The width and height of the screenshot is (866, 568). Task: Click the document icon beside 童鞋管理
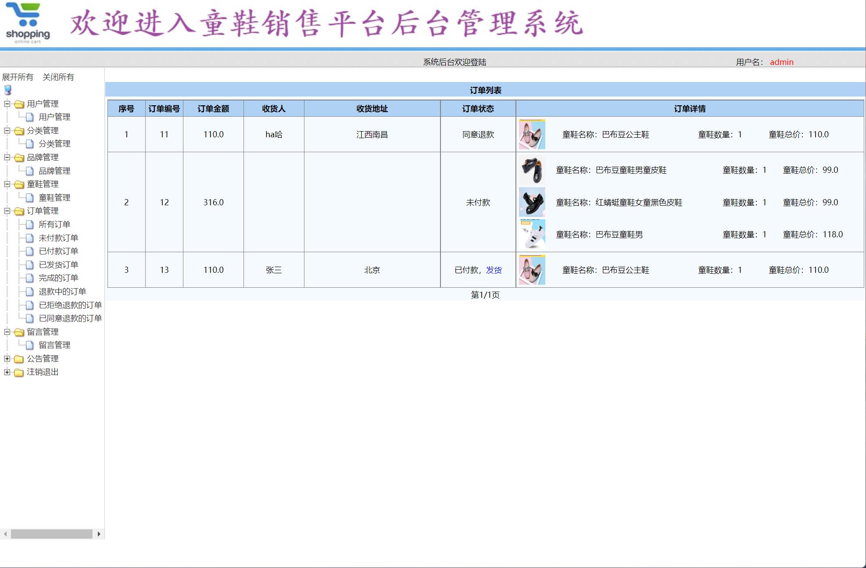29,197
